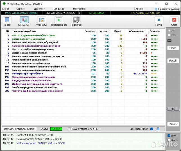This screenshot has height=151, width=181.
Task: Click the Получить атрибуты SMART button
Action: (x=19, y=129)
